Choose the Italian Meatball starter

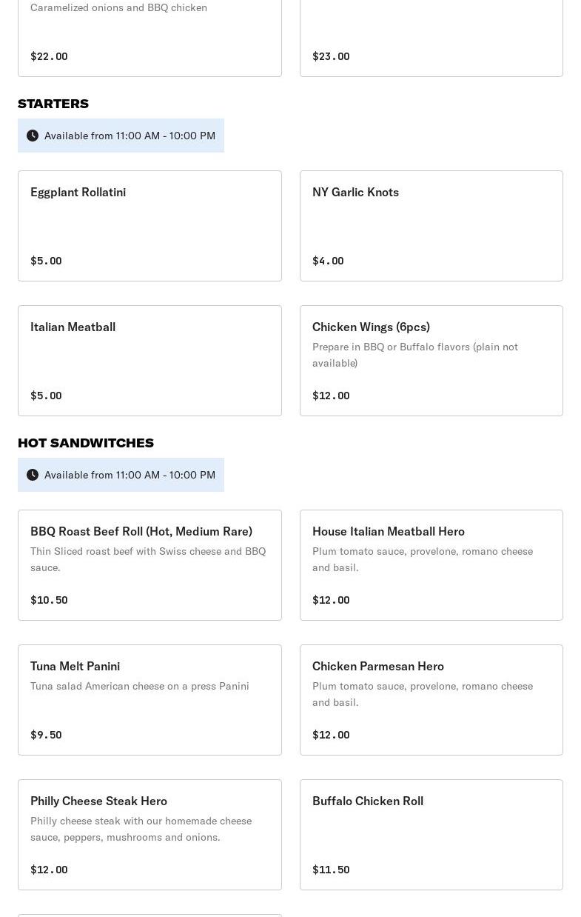coord(150,361)
